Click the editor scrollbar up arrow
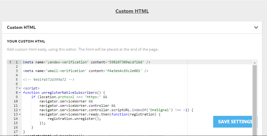This screenshot has height=136, width=267. point(255,63)
